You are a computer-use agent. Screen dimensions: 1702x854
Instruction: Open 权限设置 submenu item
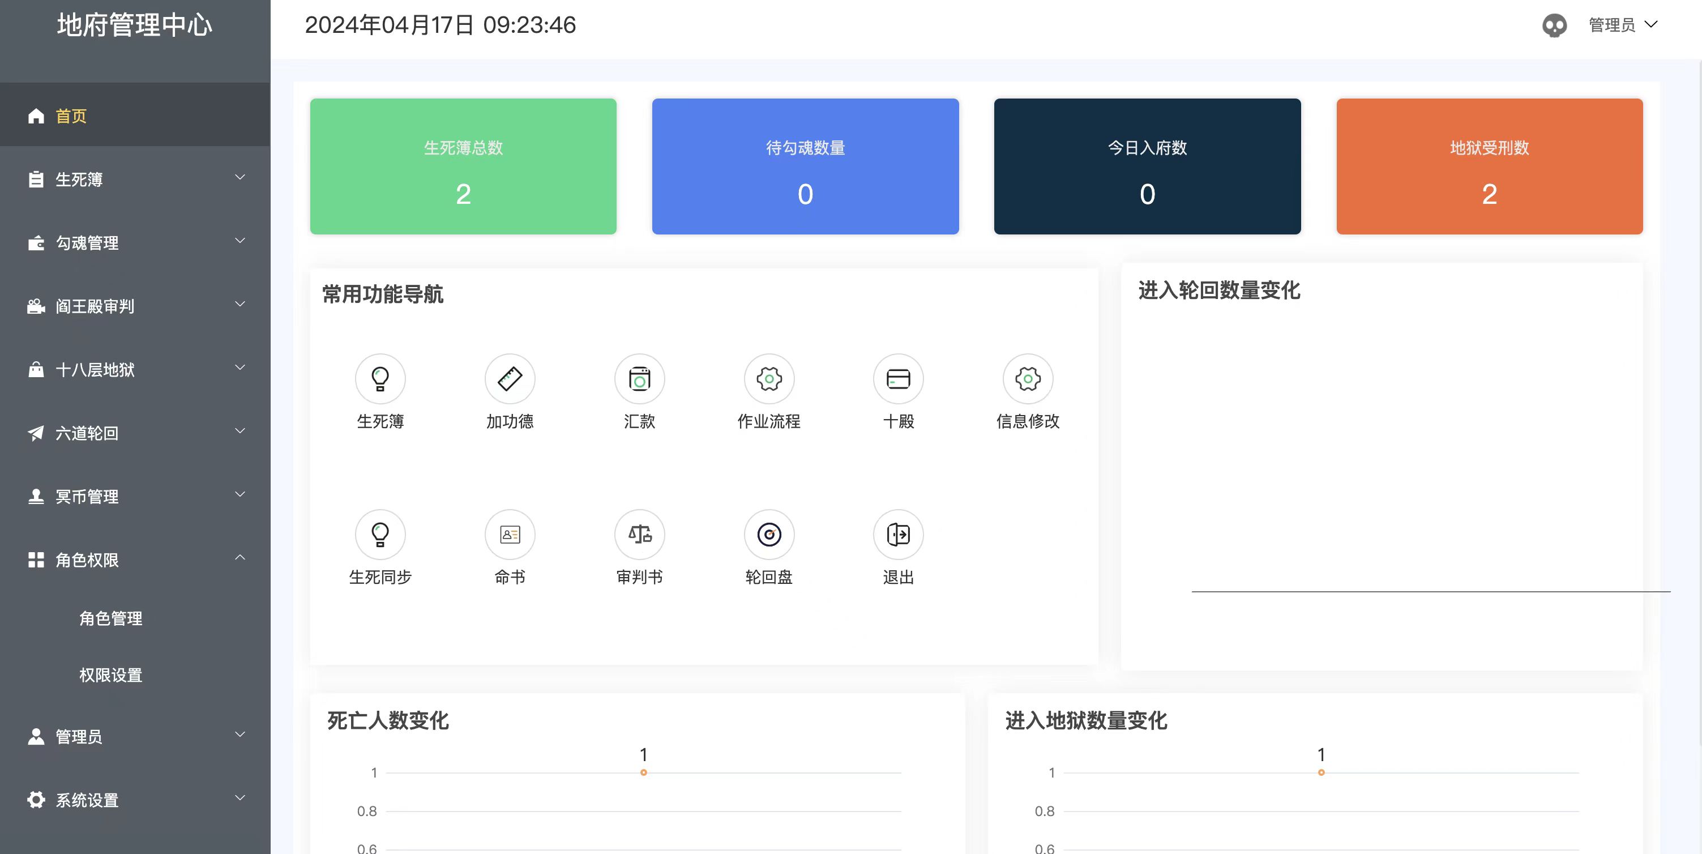111,676
